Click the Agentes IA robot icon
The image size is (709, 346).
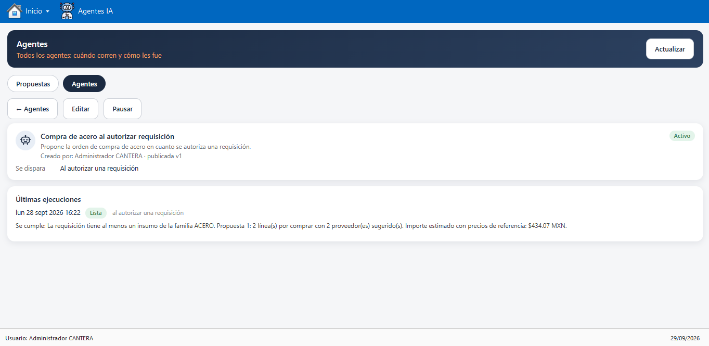(x=67, y=11)
